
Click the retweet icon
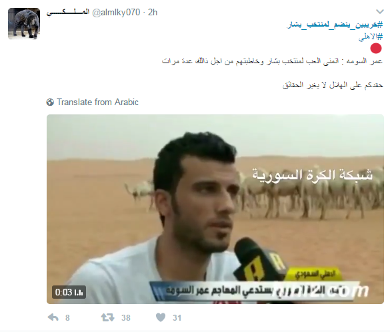point(107,317)
